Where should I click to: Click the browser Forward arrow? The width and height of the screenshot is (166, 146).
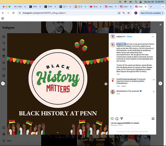(x=8, y=13)
